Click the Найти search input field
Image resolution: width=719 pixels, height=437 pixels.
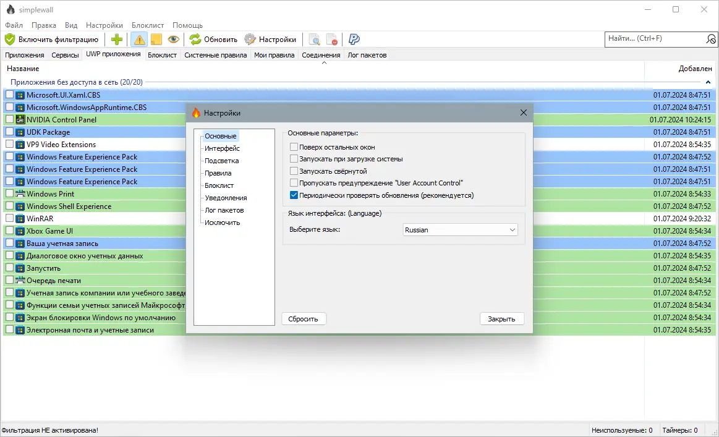click(x=655, y=39)
